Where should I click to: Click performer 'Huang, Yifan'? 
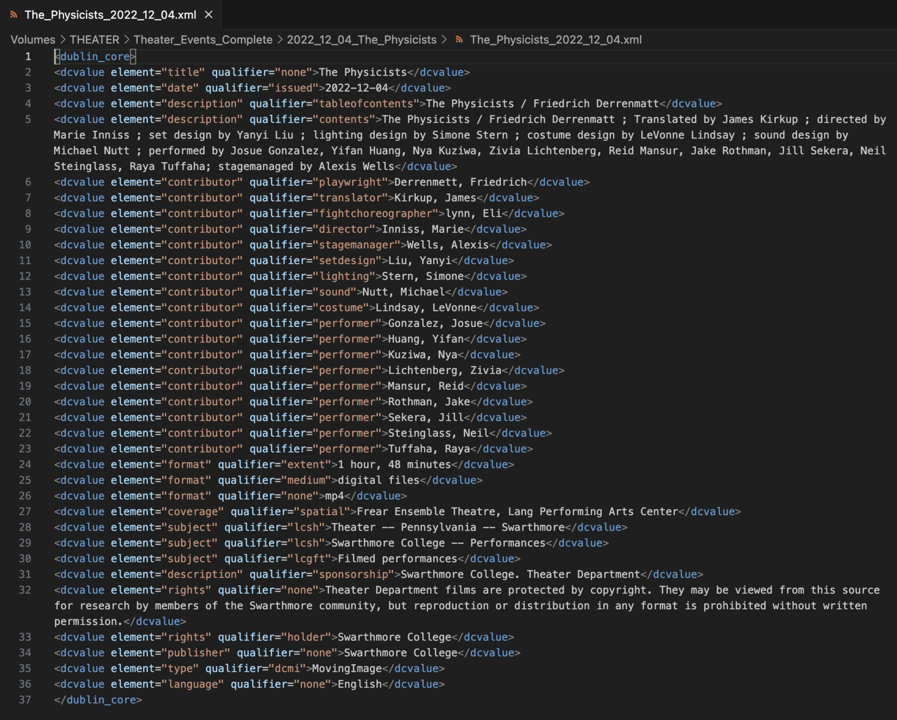point(426,339)
